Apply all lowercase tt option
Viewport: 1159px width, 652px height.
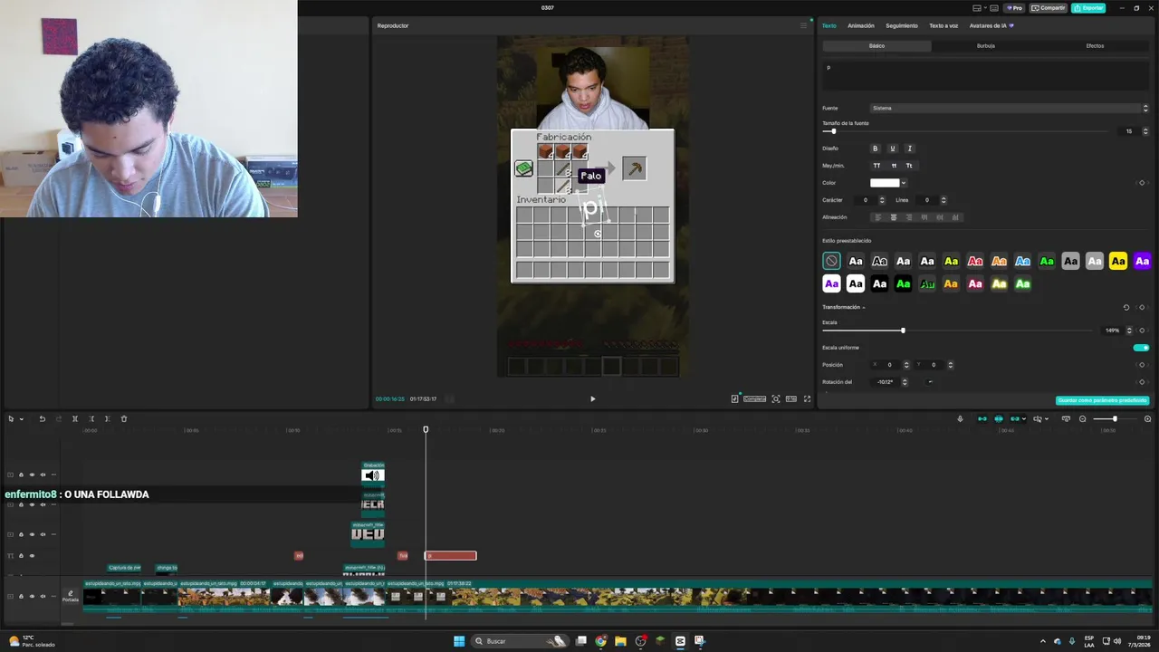coord(894,166)
